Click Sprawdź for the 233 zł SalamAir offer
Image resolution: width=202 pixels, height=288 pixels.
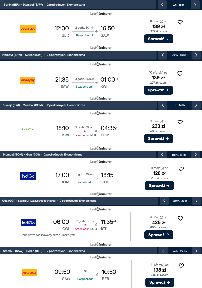pyautogui.click(x=159, y=139)
